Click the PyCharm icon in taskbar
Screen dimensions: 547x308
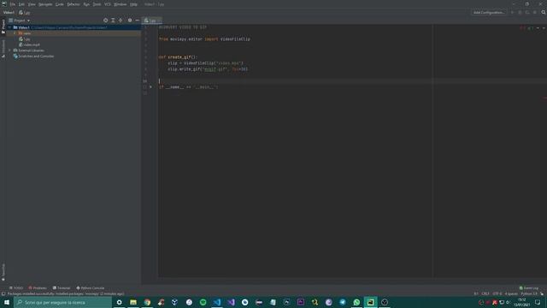click(x=370, y=302)
